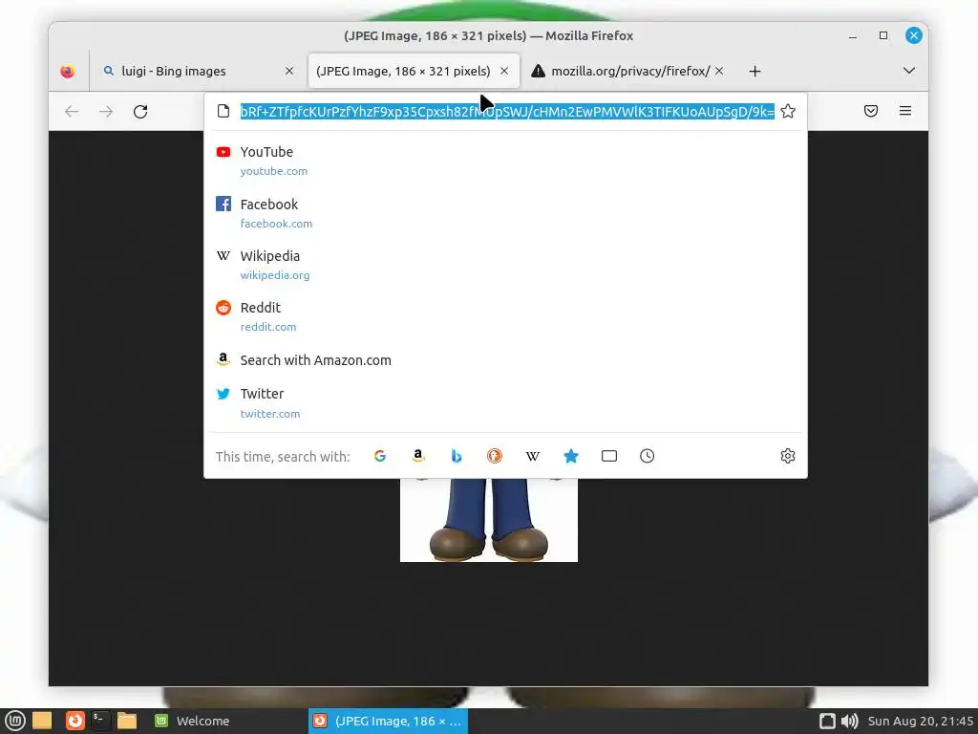Choose the Wikipedia suggestion

[505, 265]
